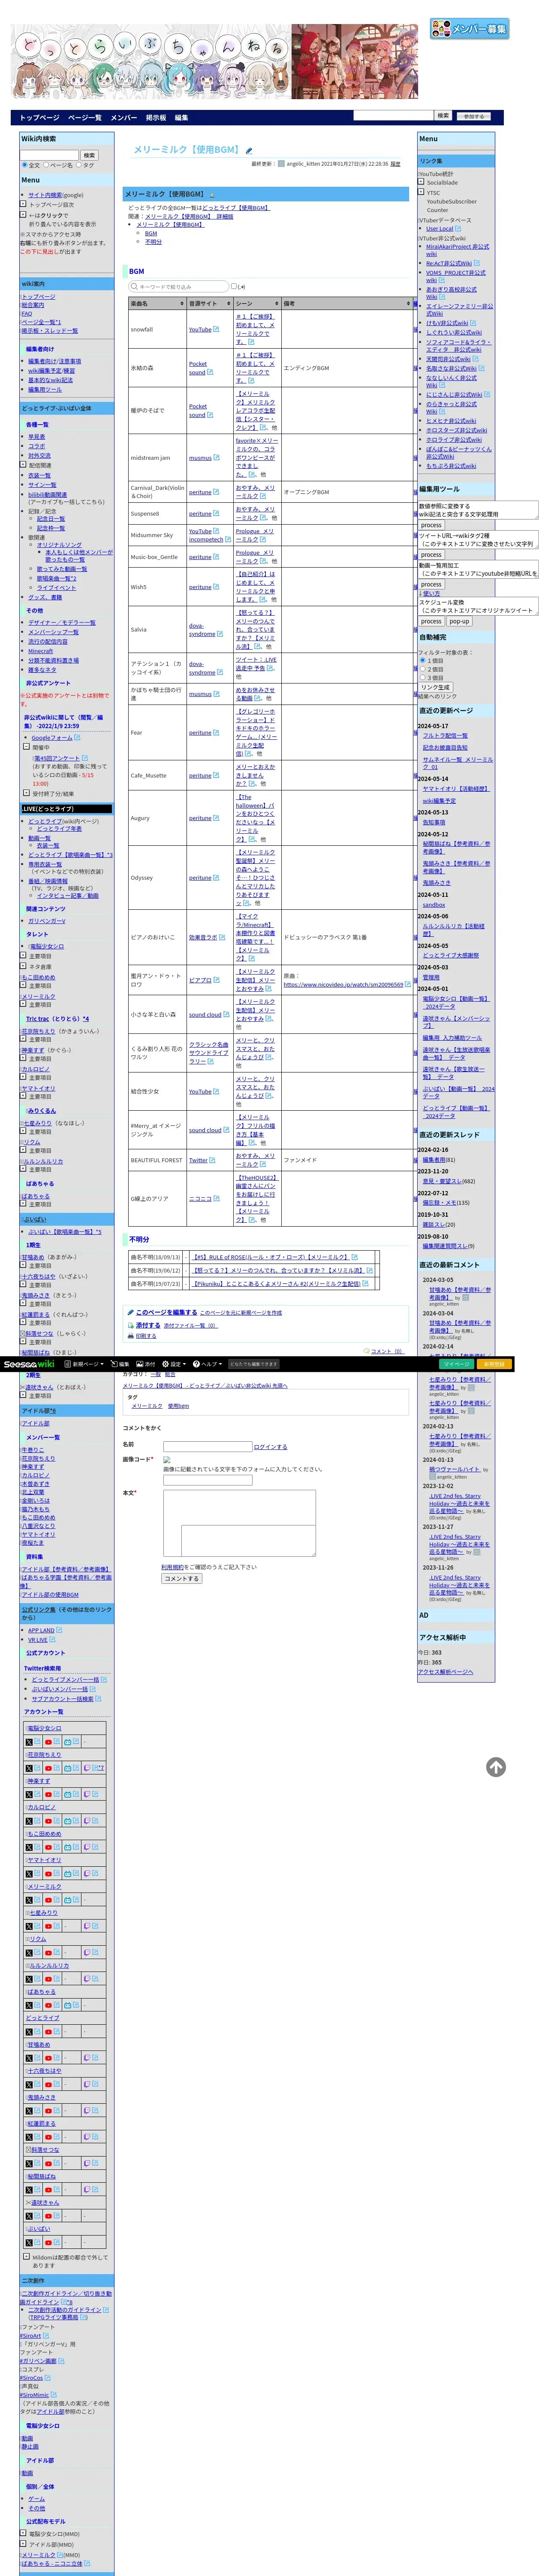Select the ページ名 search radio button
This screenshot has width=539, height=2576.
click(47, 165)
